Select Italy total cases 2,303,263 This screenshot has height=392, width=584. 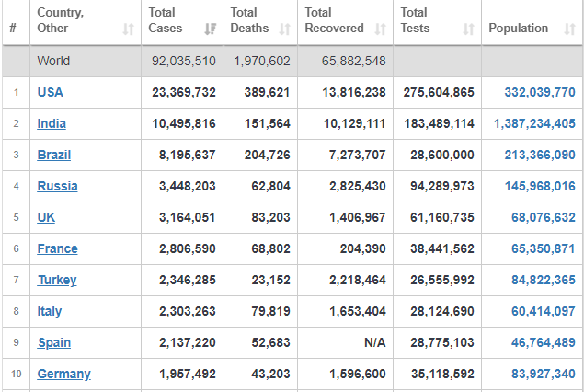point(187,311)
